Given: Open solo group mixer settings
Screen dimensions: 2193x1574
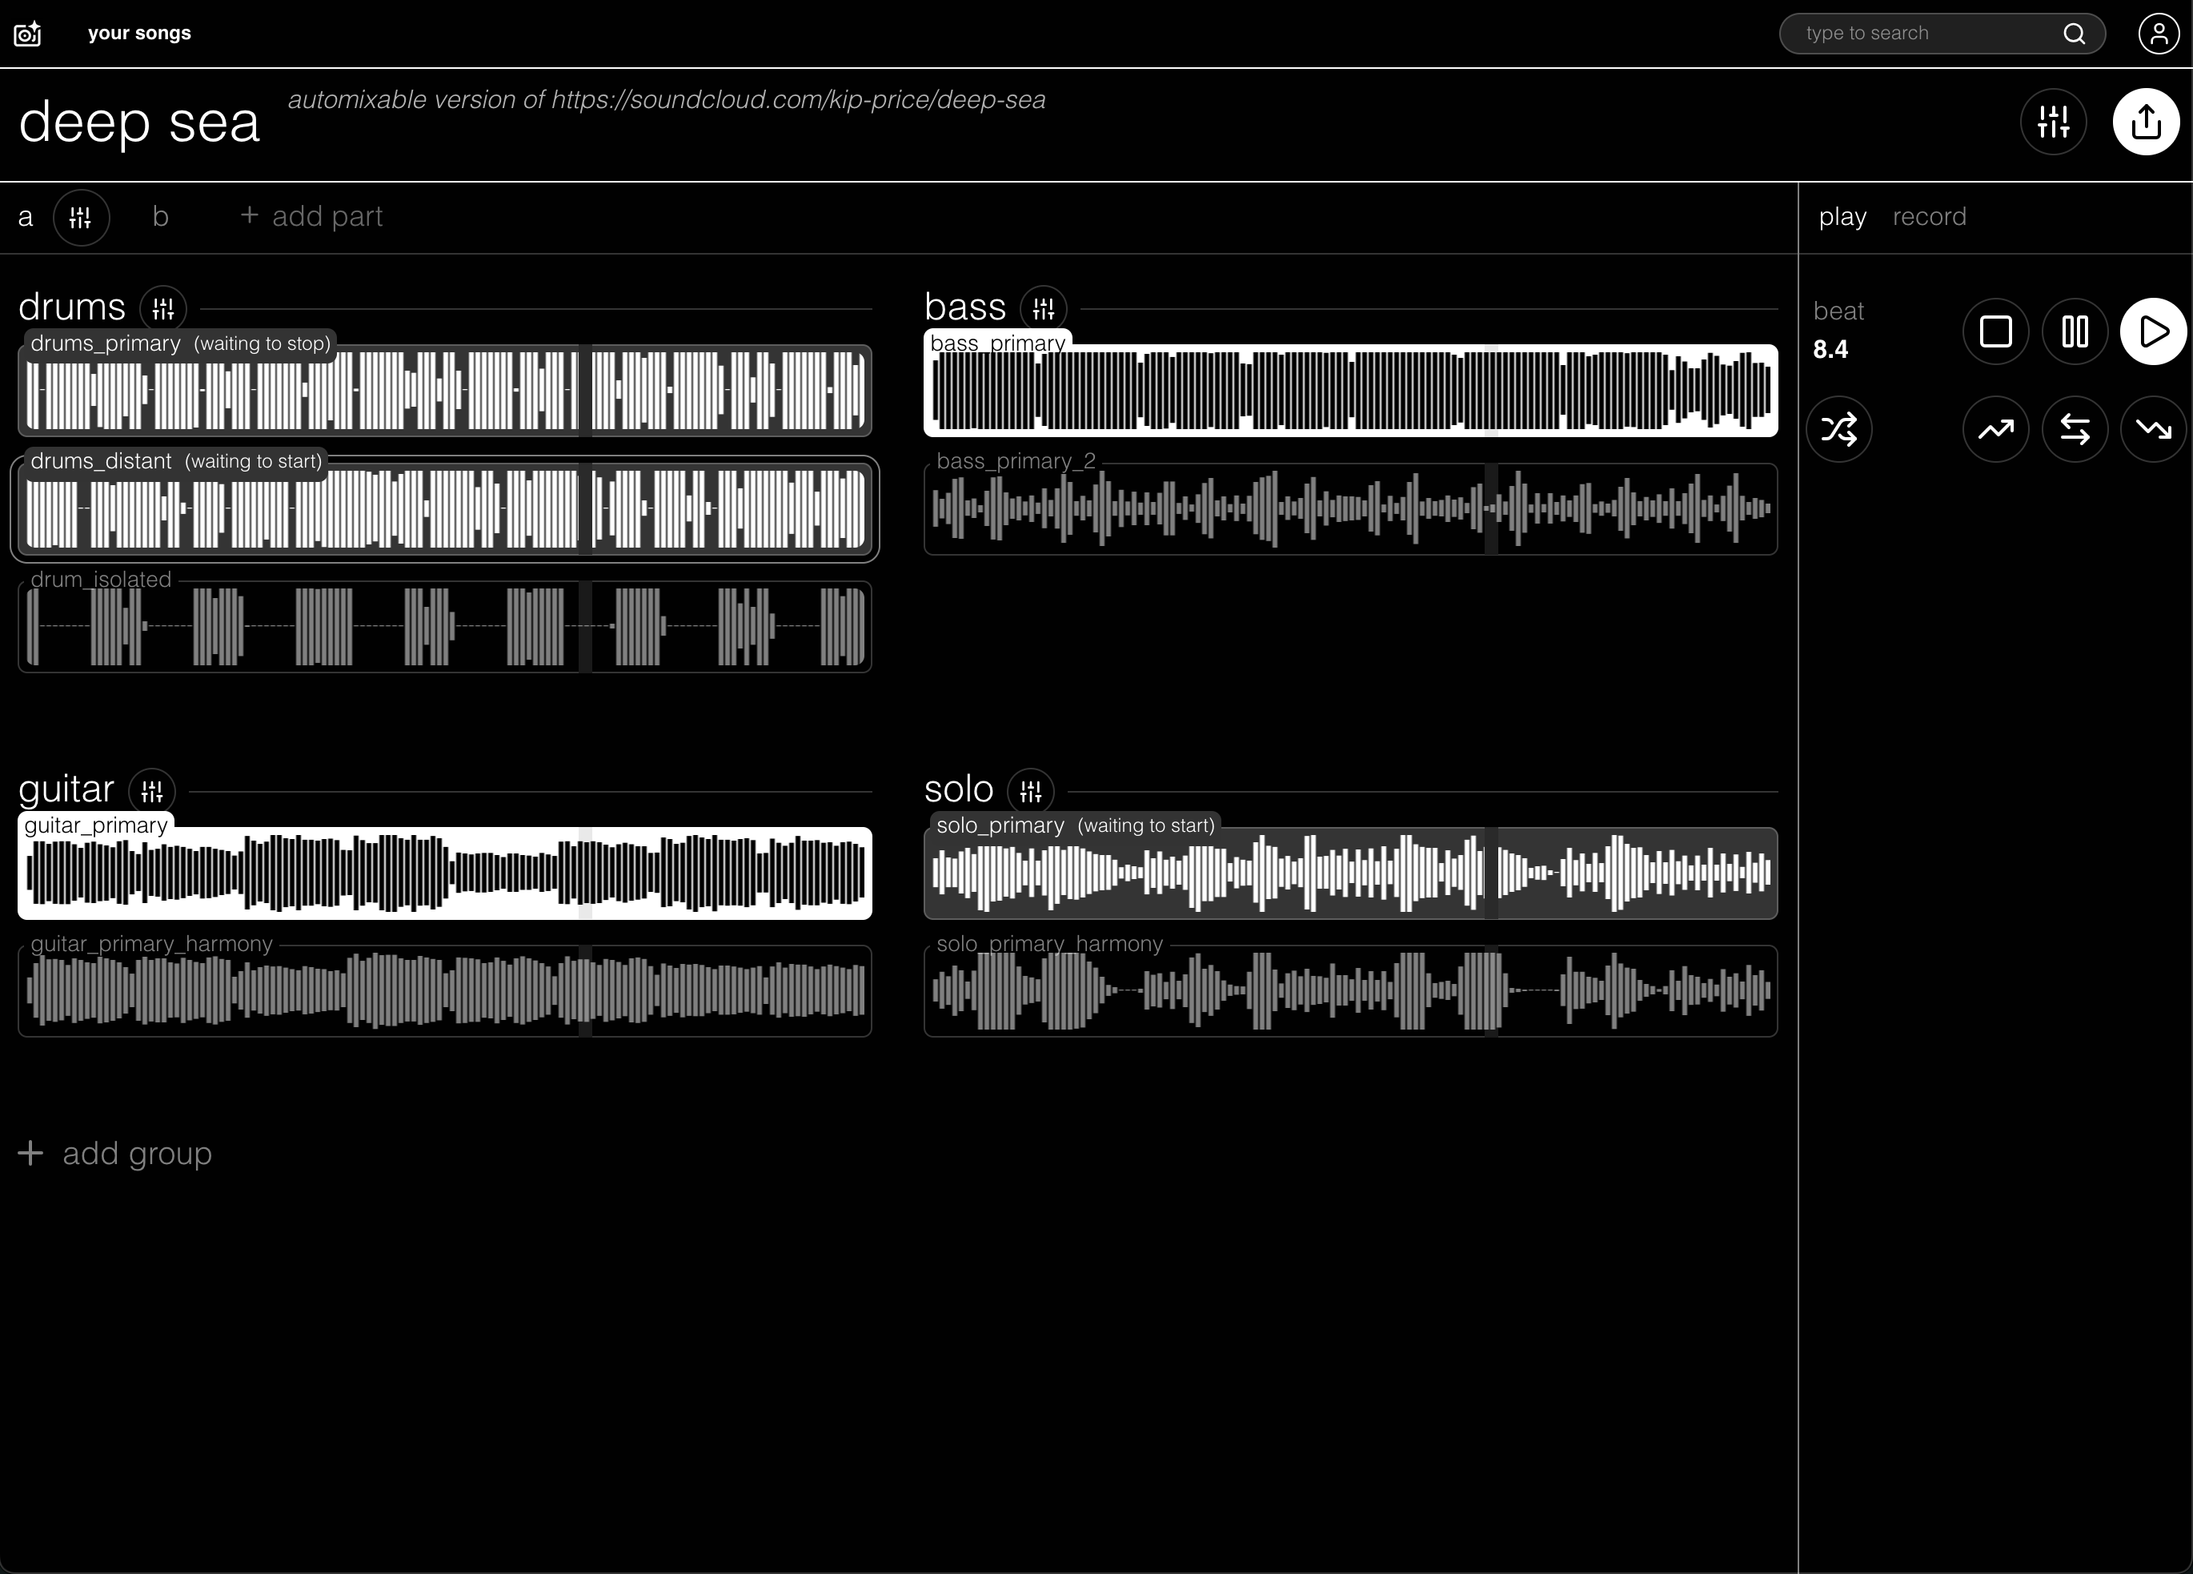Looking at the screenshot, I should click(x=1030, y=791).
